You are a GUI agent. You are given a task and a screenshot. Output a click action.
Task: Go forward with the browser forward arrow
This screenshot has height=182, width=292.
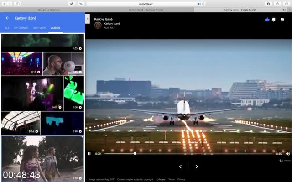click(9, 4)
